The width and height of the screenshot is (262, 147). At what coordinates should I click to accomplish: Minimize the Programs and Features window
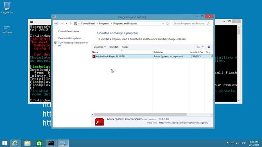tap(197, 16)
